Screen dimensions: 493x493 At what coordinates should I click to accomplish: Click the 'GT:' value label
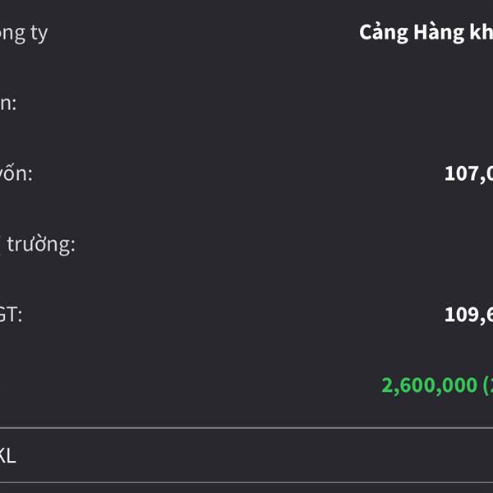12,314
